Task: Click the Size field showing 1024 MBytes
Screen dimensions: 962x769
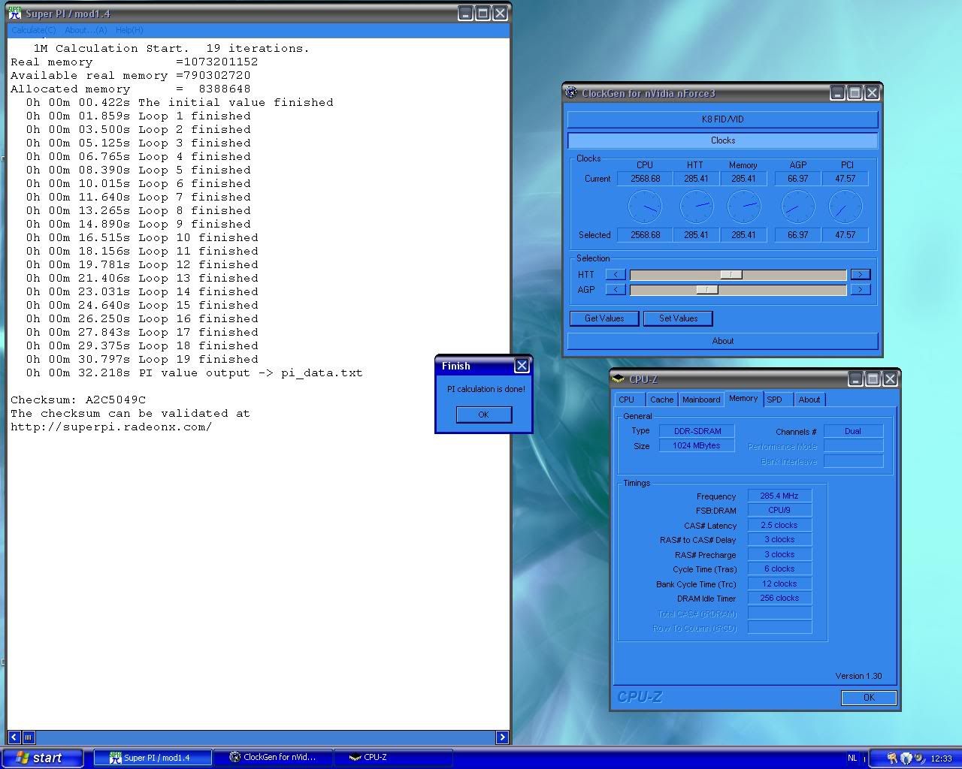Action: click(697, 446)
